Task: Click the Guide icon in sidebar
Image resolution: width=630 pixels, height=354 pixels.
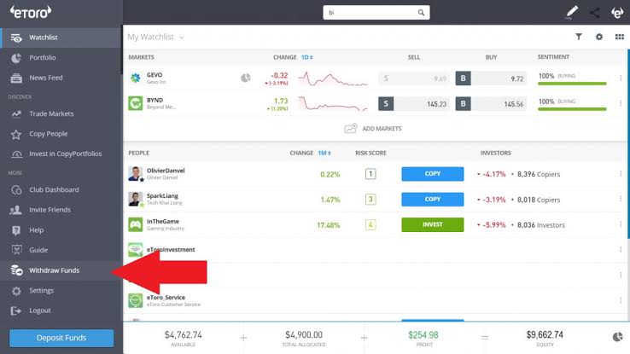Action: pos(16,250)
